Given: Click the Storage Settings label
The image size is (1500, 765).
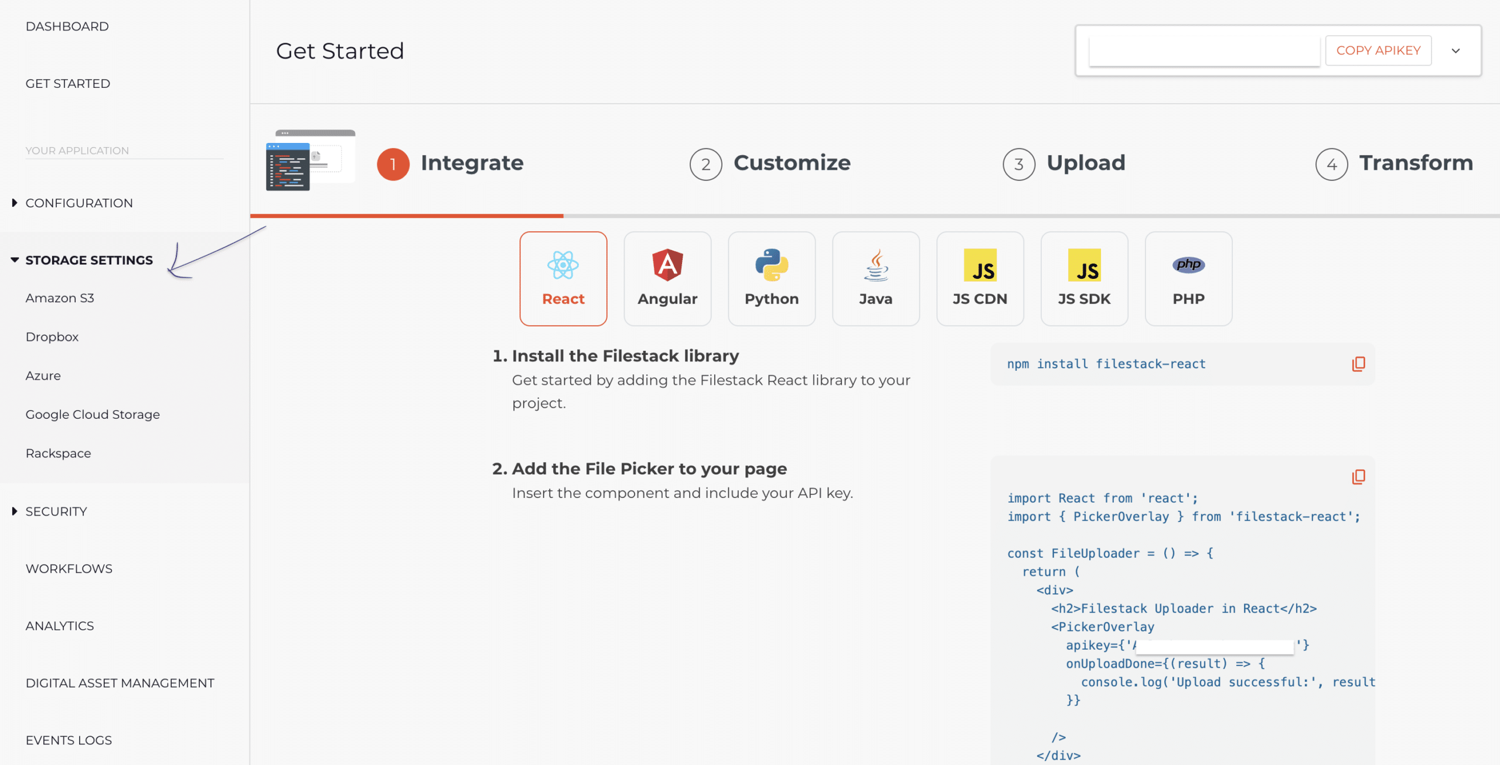Looking at the screenshot, I should [x=89, y=259].
